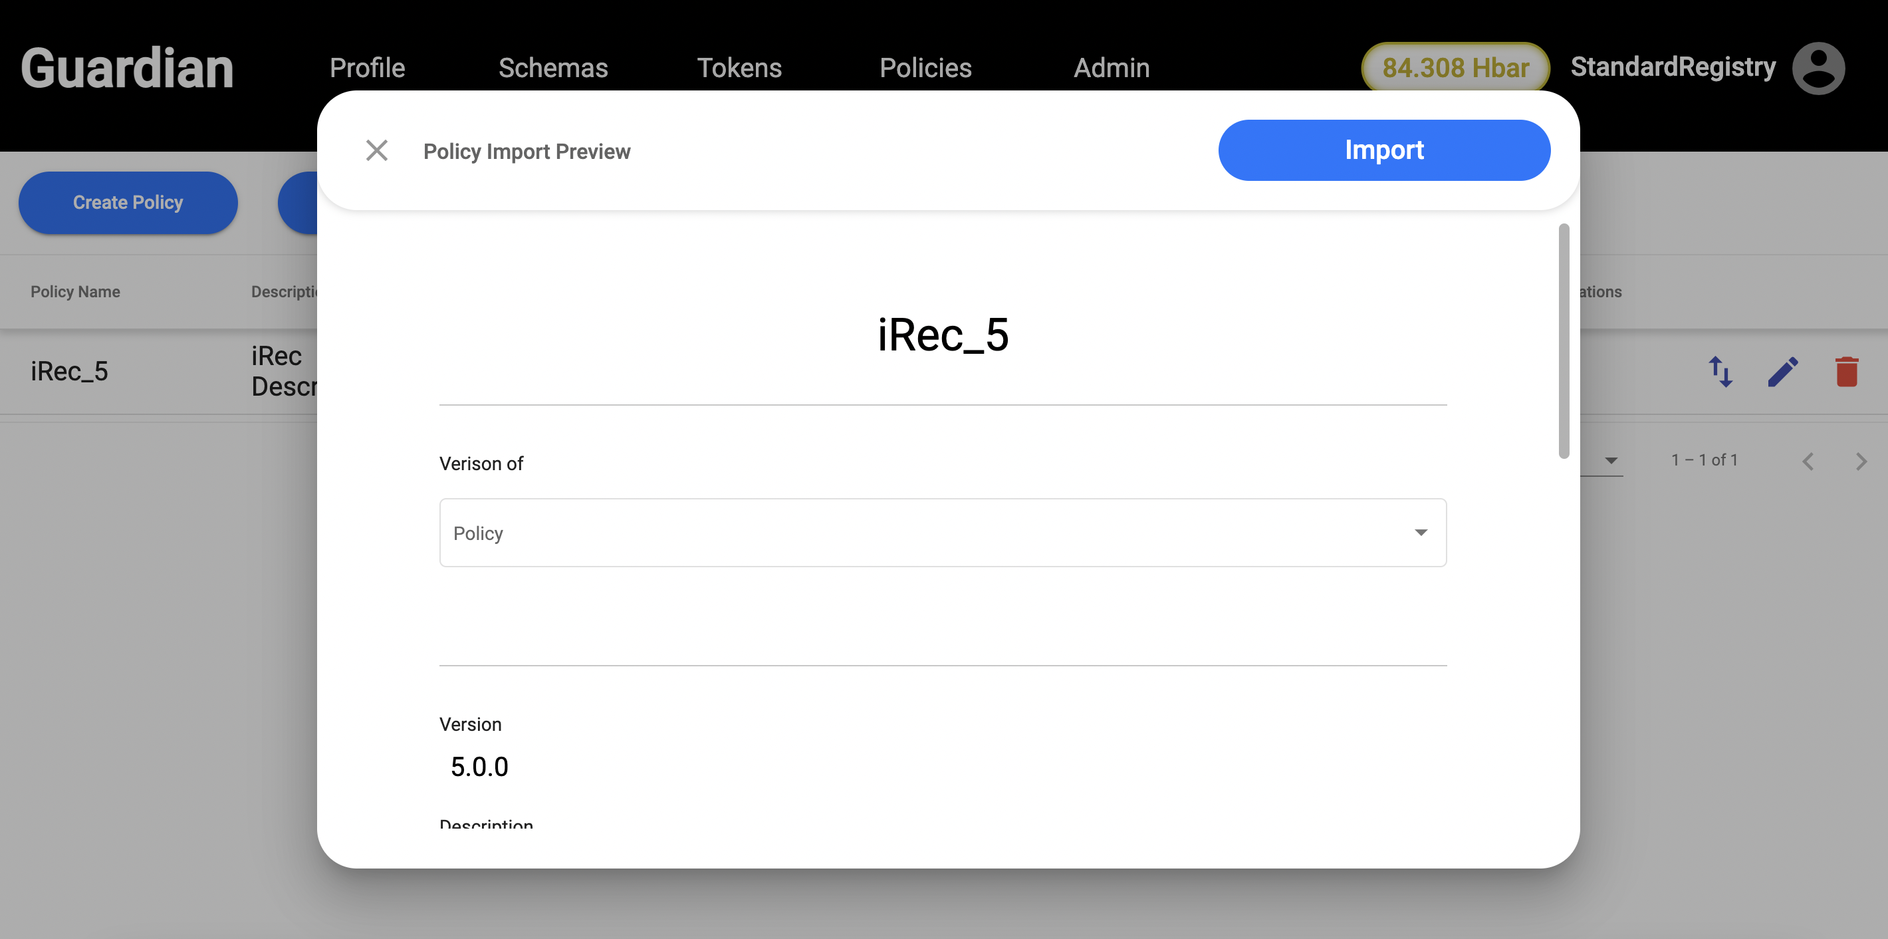Close the Policy Import Preview dialog
This screenshot has height=939, width=1888.
tap(377, 150)
